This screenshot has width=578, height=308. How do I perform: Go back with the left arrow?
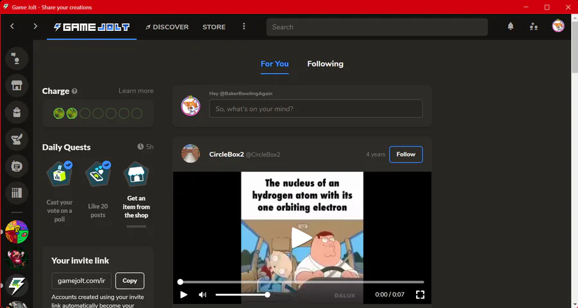[12, 26]
